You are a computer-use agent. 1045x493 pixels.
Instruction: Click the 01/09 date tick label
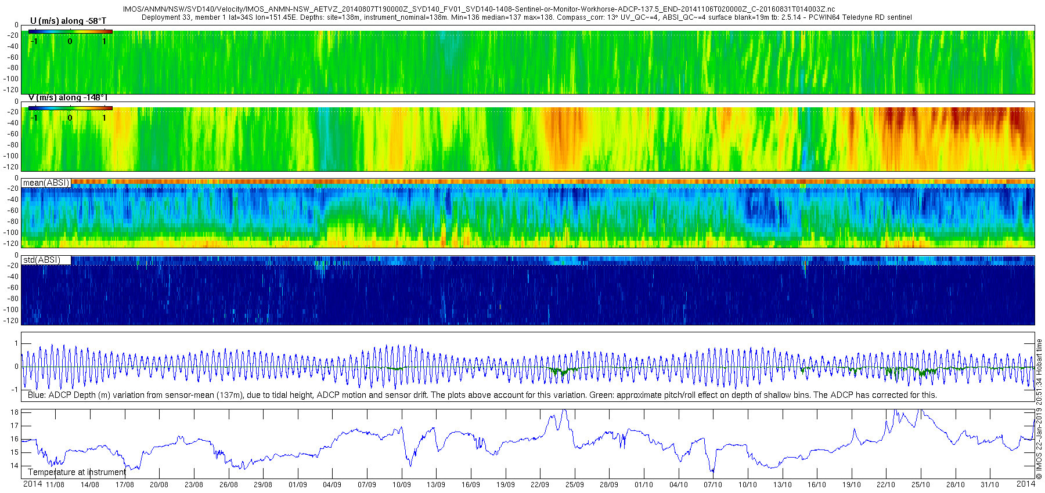pyautogui.click(x=298, y=484)
